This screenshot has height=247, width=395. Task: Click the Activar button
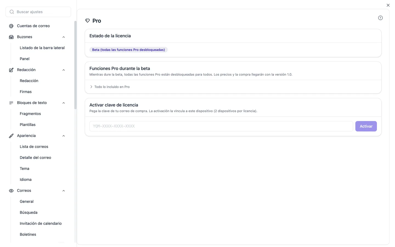click(366, 126)
